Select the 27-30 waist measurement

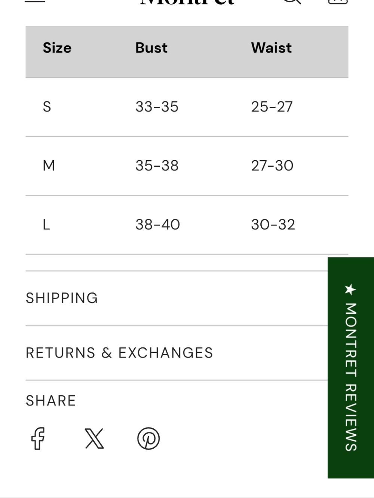(x=272, y=166)
